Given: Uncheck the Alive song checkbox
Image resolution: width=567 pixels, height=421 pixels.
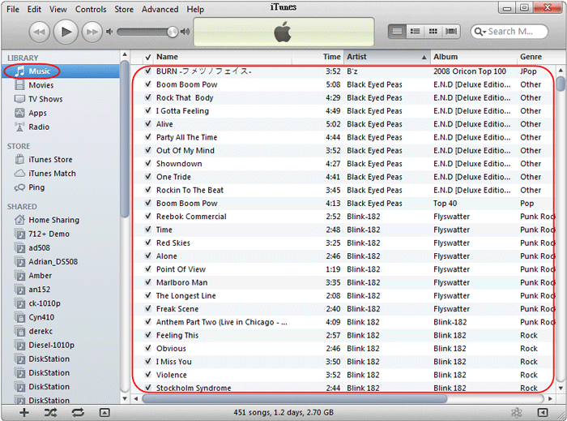Looking at the screenshot, I should click(148, 124).
